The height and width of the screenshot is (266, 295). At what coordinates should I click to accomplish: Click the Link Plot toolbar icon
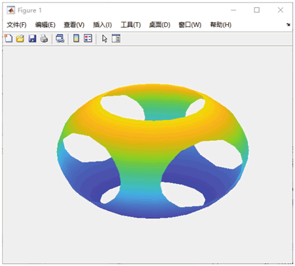[x=60, y=39]
